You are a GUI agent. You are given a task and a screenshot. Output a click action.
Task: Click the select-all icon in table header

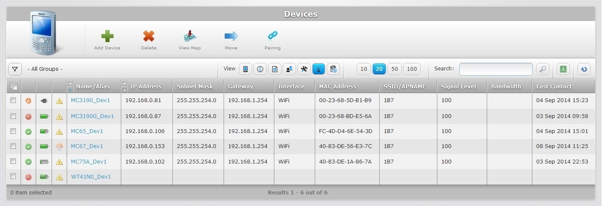(14, 87)
